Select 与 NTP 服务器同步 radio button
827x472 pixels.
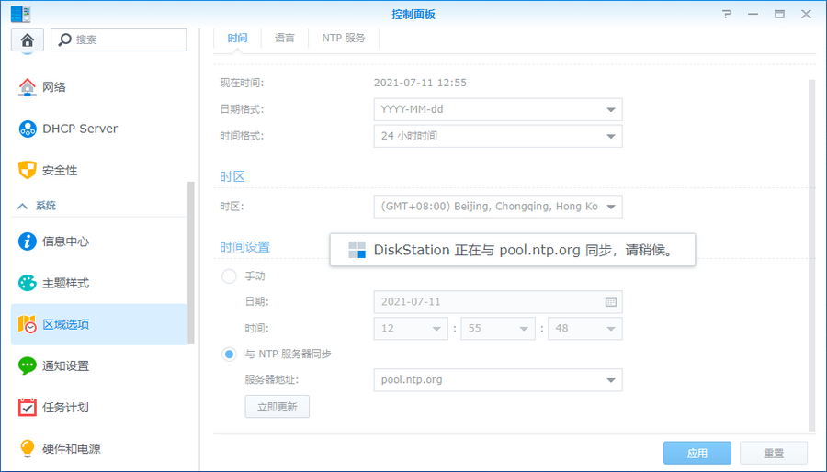tap(230, 354)
